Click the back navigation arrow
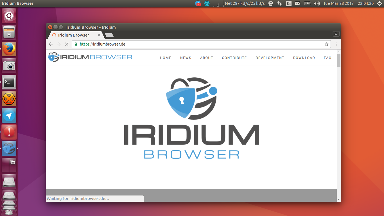The image size is (384, 216). [x=51, y=44]
